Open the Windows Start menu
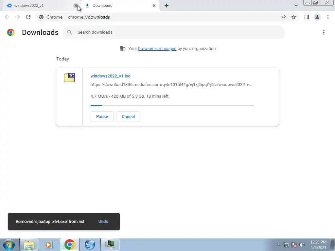Screen dimensions: 335x251 click(9, 244)
